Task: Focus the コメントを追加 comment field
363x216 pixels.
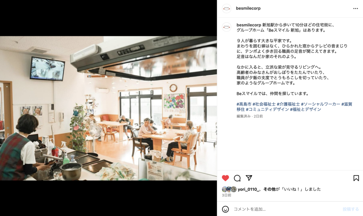Action: pos(286,209)
